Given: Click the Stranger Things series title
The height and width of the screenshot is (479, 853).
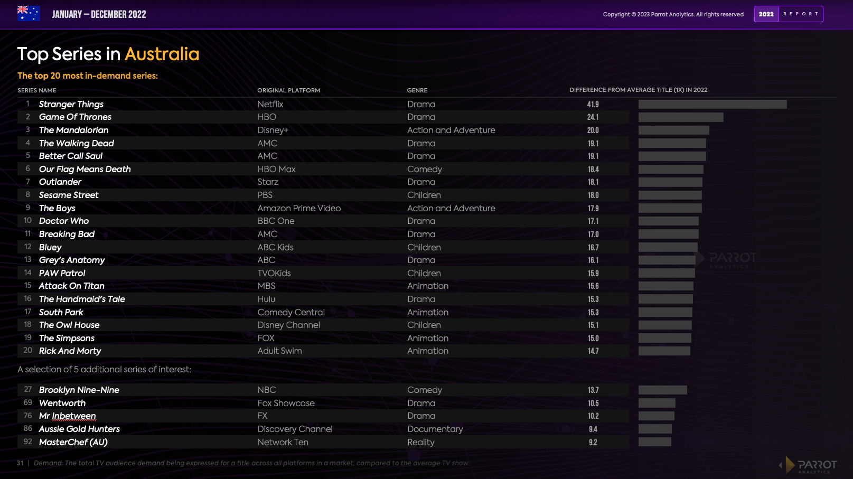Looking at the screenshot, I should point(71,105).
